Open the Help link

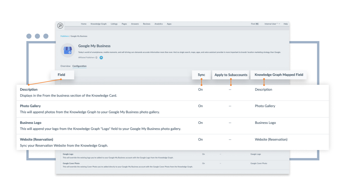click(x=286, y=24)
